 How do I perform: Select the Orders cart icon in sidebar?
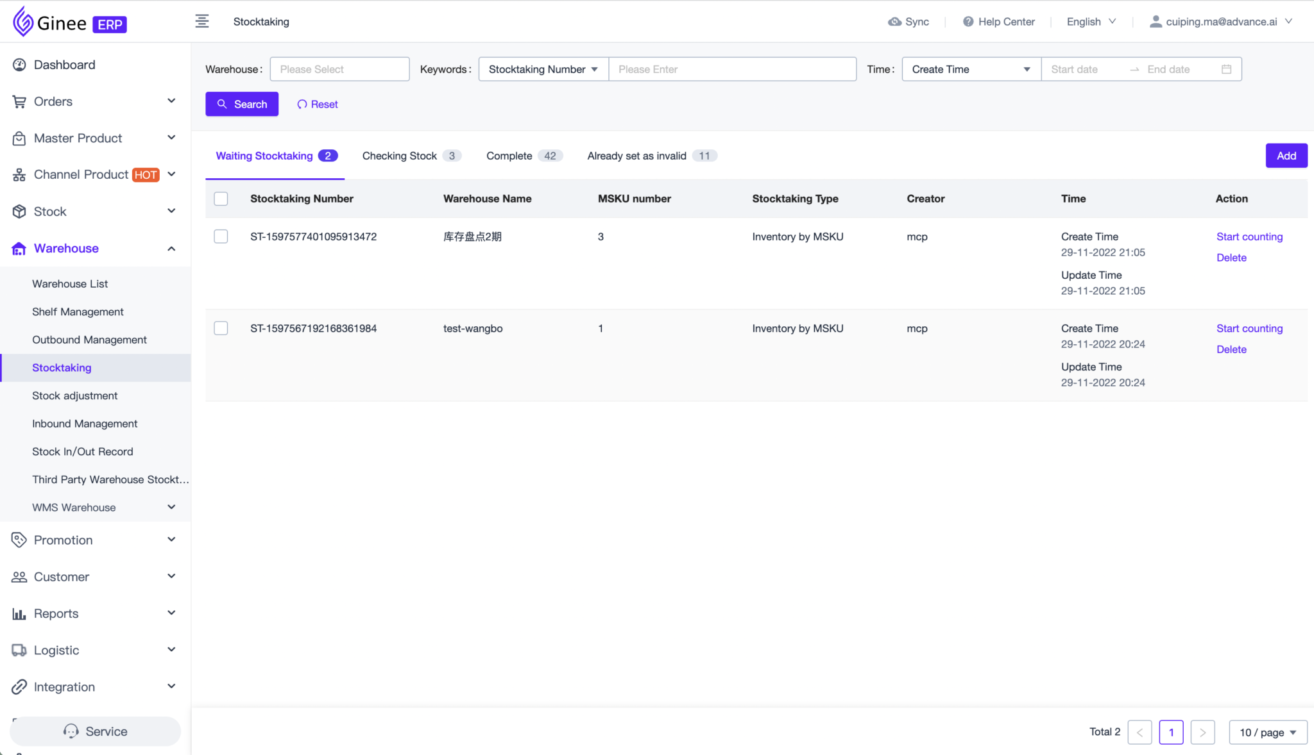(19, 101)
